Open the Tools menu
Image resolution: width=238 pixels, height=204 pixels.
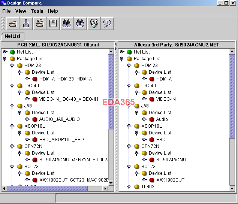click(x=37, y=11)
